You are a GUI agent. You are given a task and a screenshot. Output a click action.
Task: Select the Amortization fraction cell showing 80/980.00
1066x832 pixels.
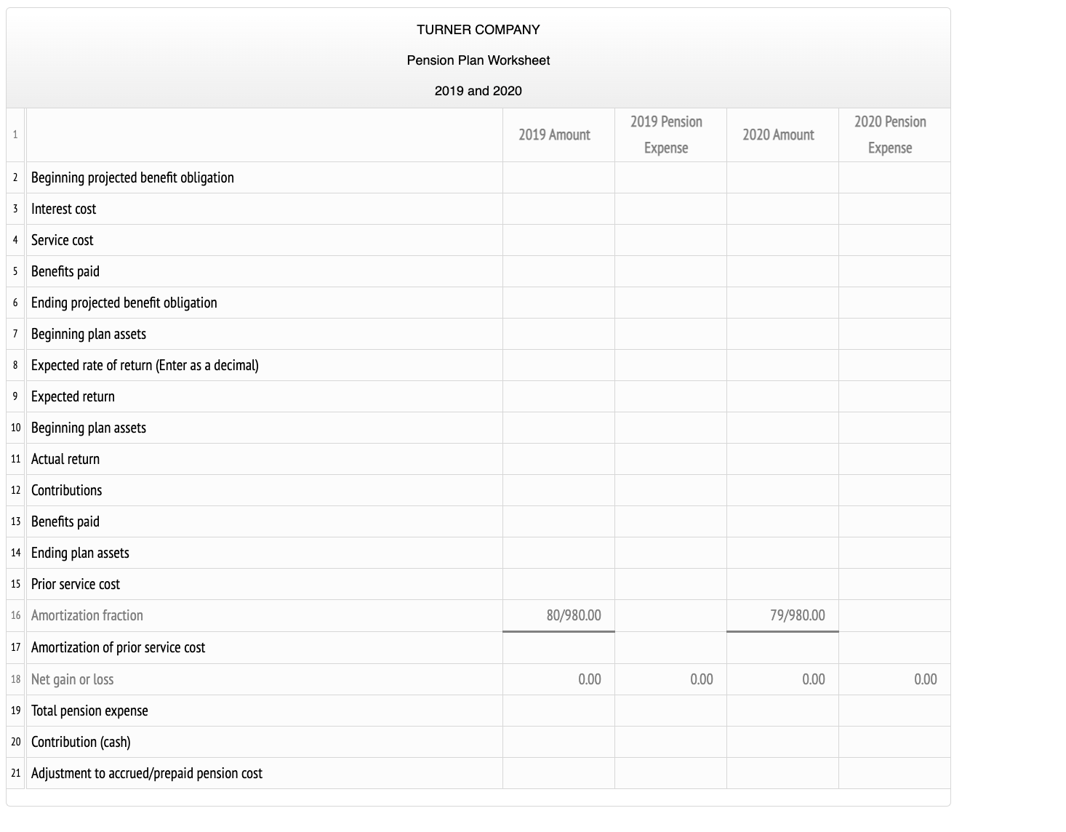click(558, 615)
